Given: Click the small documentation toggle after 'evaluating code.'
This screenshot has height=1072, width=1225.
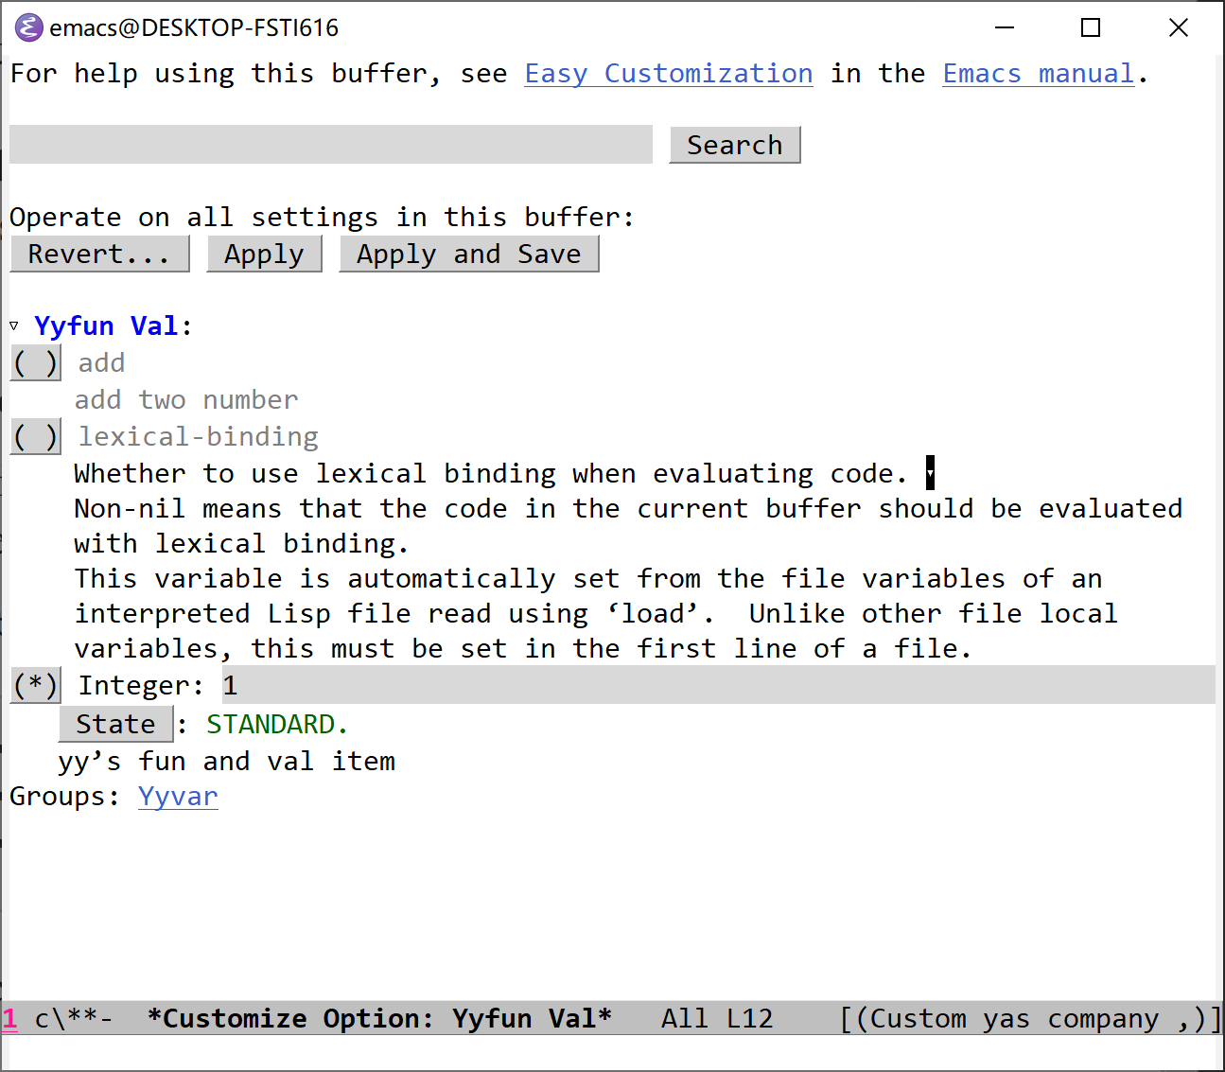Looking at the screenshot, I should [x=930, y=473].
